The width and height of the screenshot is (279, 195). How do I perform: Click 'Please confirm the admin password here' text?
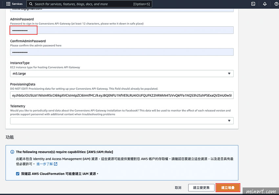(36, 46)
